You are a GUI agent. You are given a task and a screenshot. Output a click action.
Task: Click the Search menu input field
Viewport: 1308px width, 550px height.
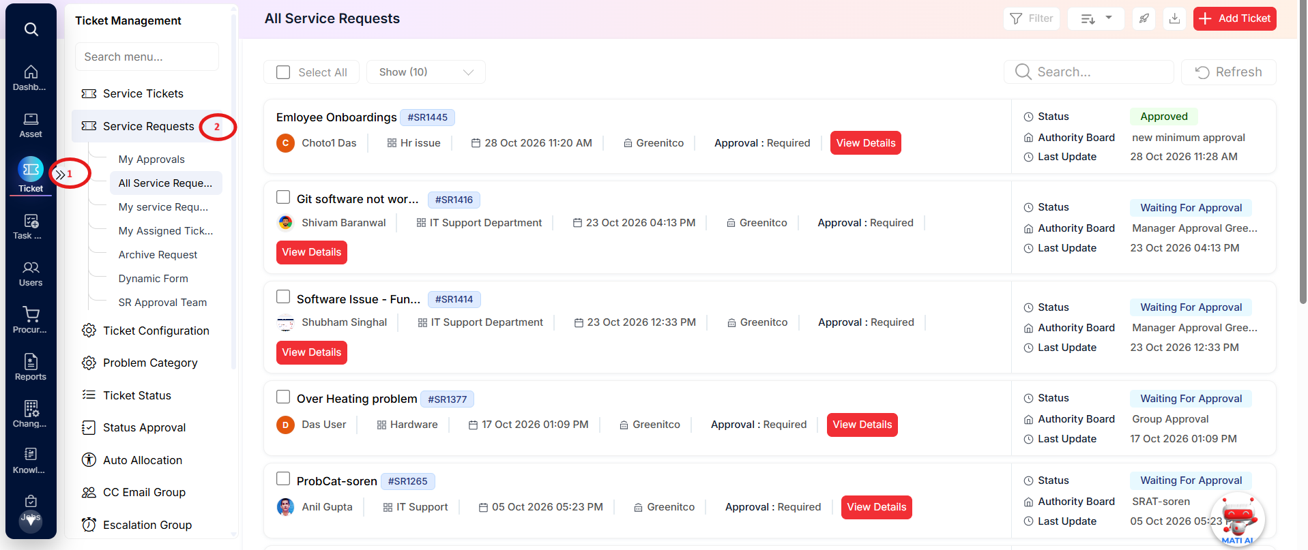click(147, 57)
